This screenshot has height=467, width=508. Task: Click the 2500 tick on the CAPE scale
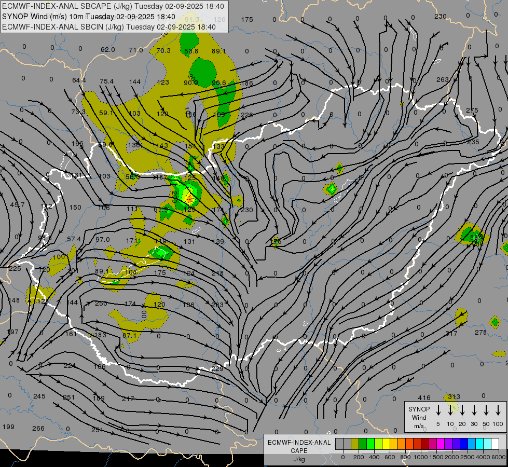click(468, 457)
